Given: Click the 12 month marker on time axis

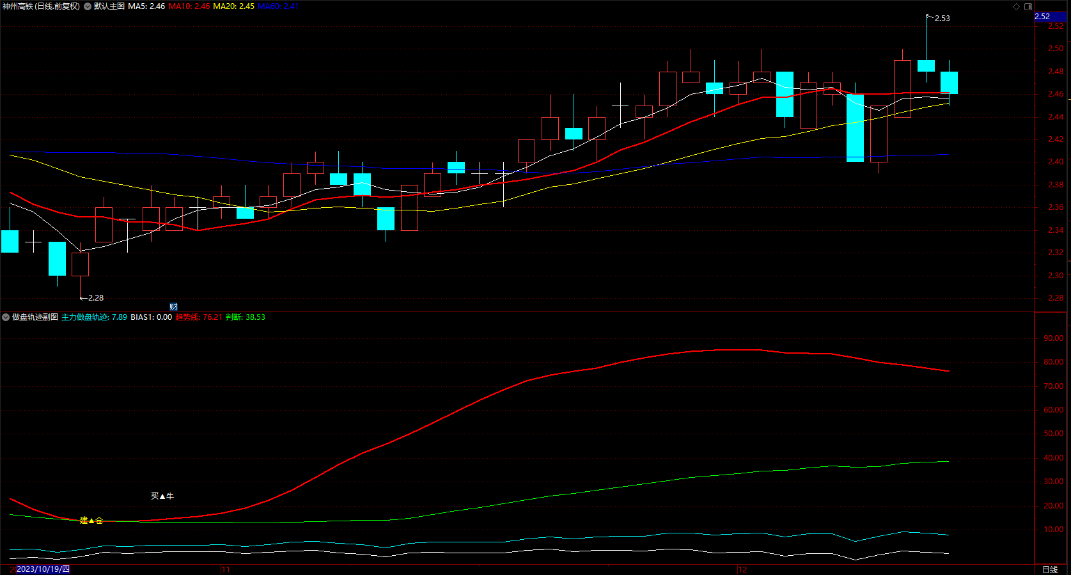Looking at the screenshot, I should pyautogui.click(x=742, y=569).
